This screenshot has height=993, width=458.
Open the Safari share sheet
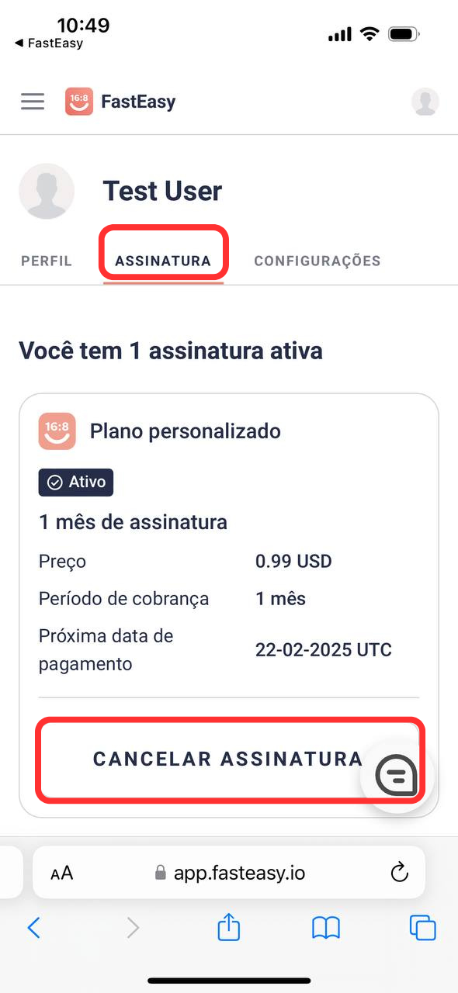[x=229, y=926]
